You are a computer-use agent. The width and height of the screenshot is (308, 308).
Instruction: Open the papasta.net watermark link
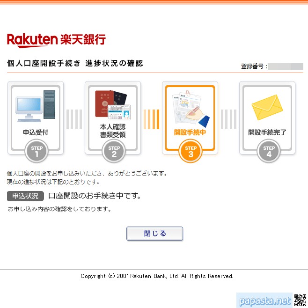(x=265, y=301)
